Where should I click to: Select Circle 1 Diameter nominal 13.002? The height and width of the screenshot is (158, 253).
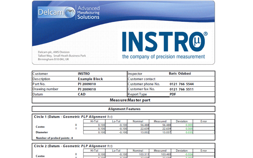coord(145,132)
